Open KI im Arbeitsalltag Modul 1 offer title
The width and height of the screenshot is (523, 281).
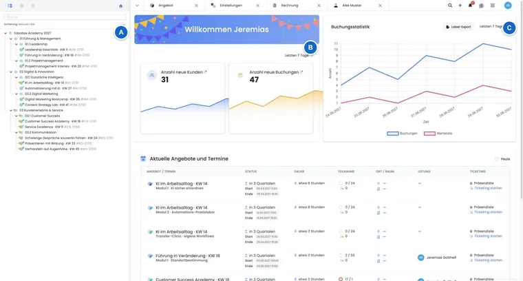click(182, 184)
